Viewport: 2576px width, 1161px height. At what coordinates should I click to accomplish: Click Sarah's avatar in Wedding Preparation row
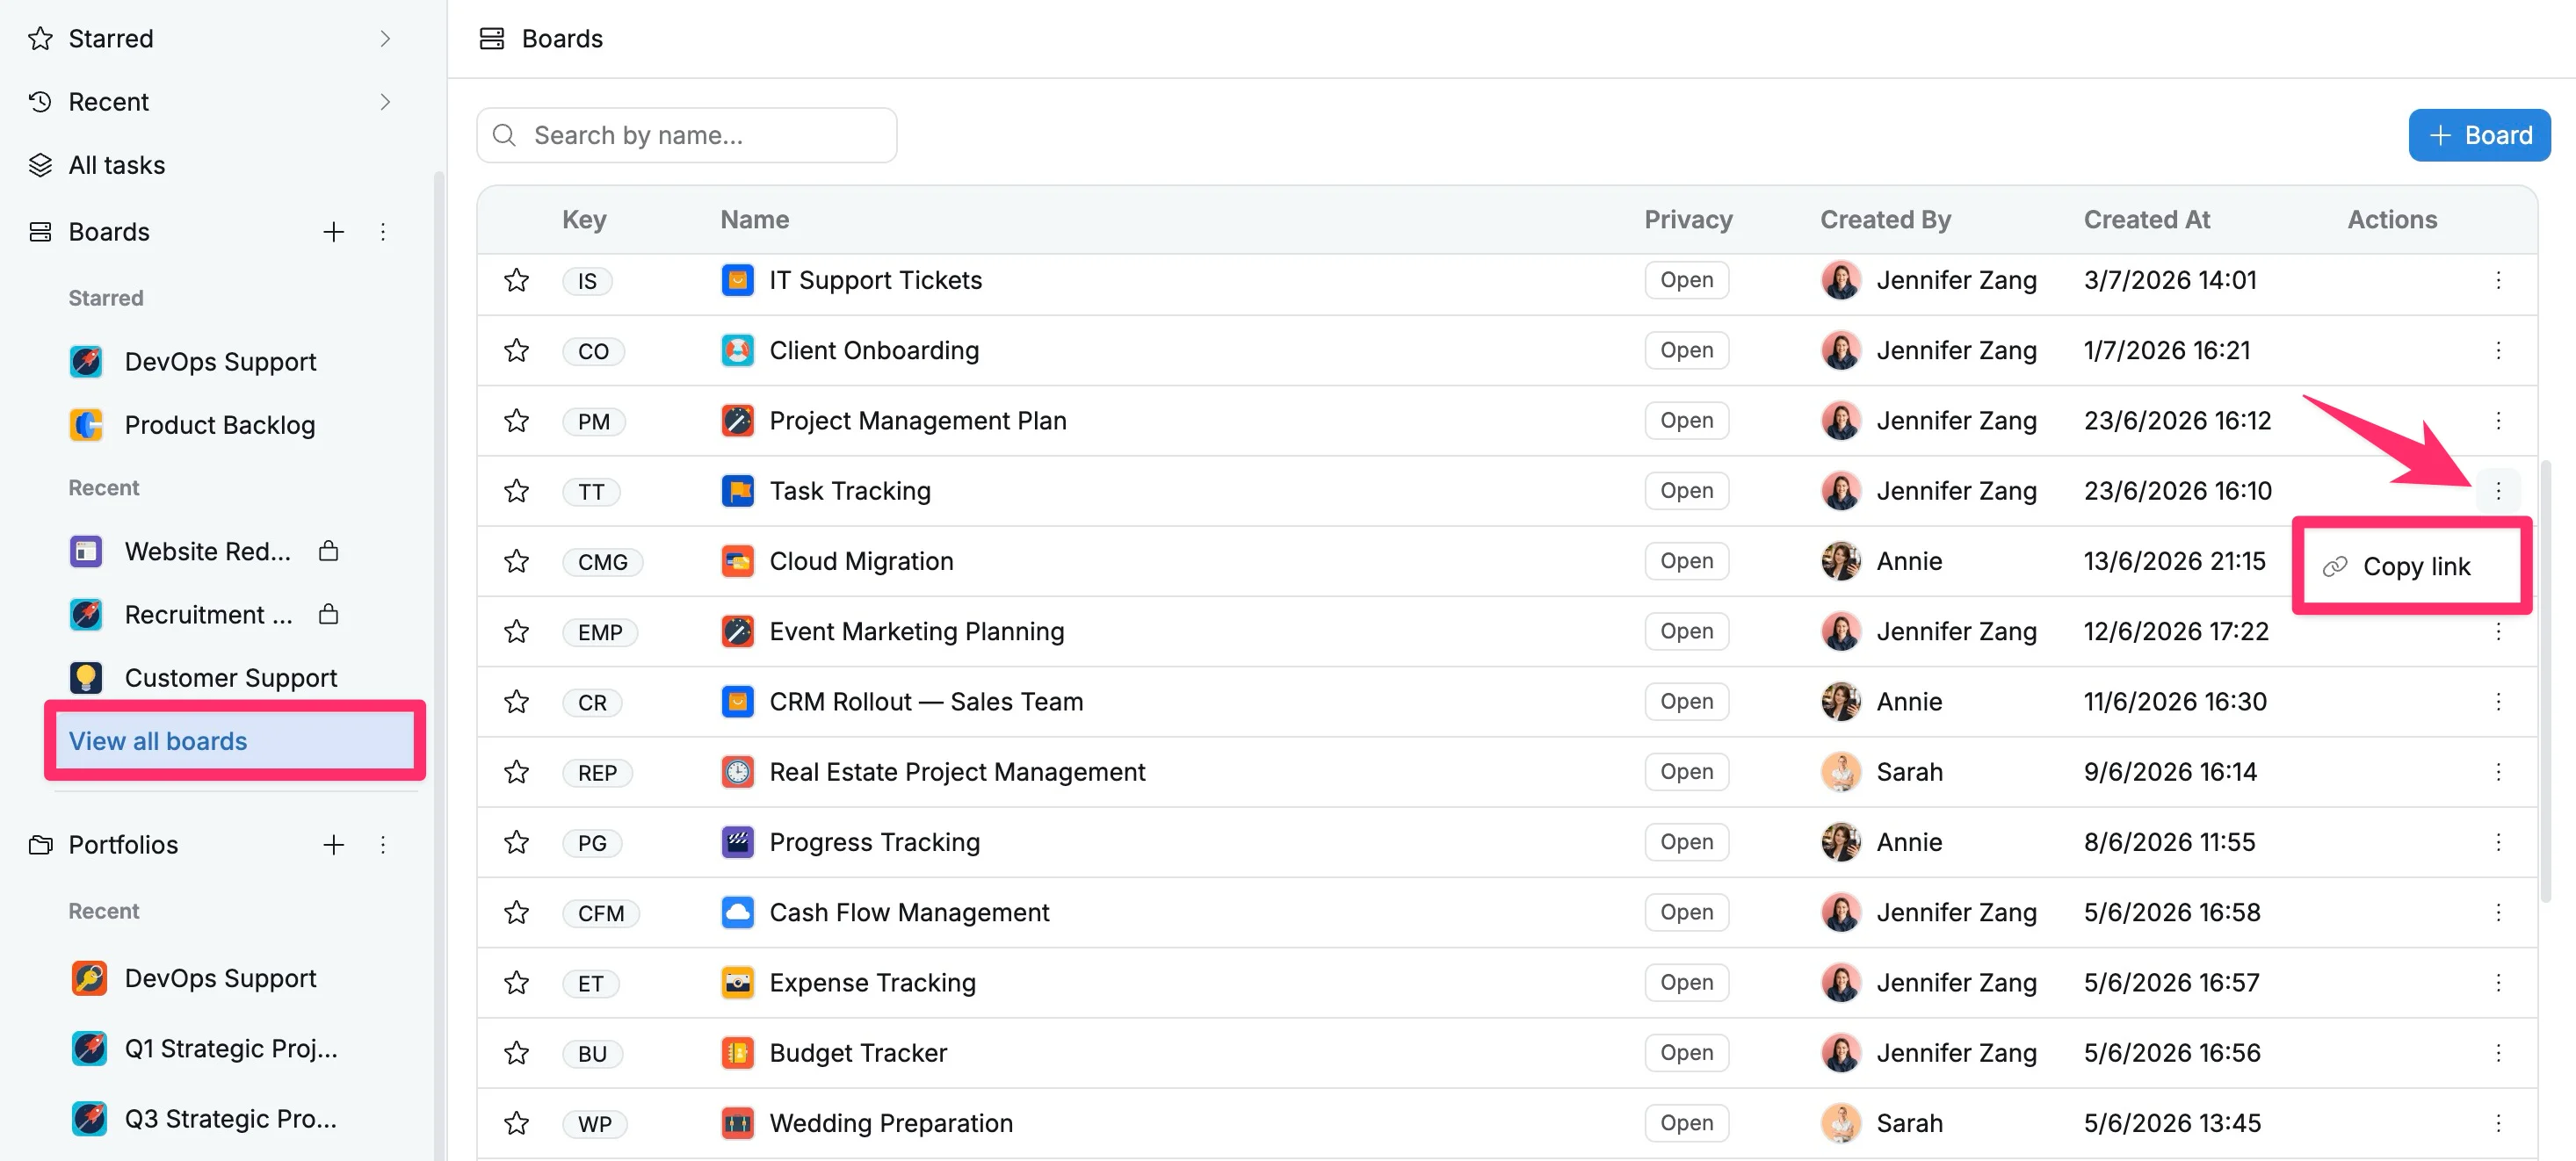(x=1840, y=1123)
